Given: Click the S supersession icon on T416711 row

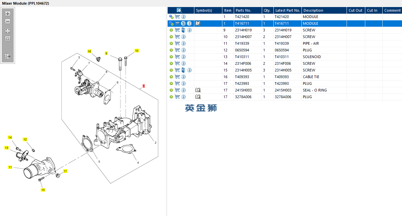Looking at the screenshot, I should tap(183, 23).
